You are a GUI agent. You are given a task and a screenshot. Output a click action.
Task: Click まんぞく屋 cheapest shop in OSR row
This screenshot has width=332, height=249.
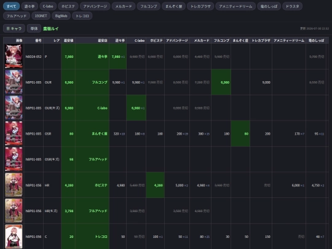pos(100,133)
